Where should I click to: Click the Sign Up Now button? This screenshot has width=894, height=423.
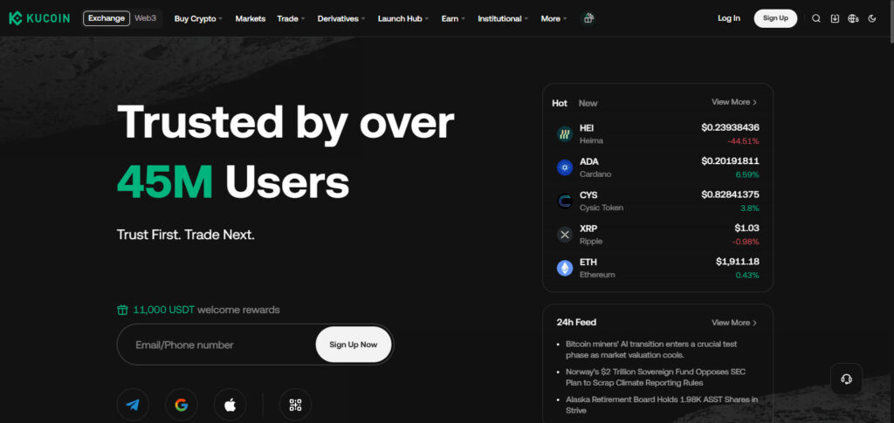coord(354,345)
